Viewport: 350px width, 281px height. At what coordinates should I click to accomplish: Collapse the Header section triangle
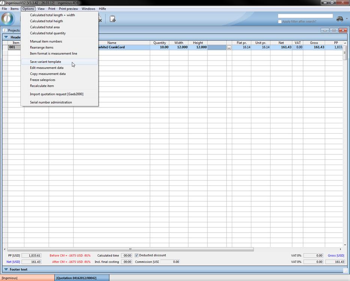(6, 37)
